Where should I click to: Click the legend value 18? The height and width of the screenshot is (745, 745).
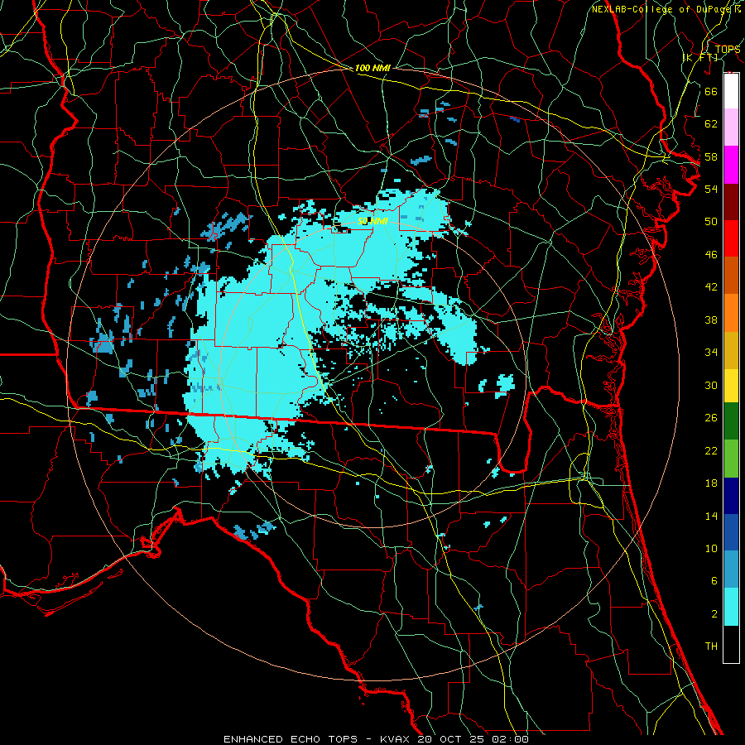[711, 483]
